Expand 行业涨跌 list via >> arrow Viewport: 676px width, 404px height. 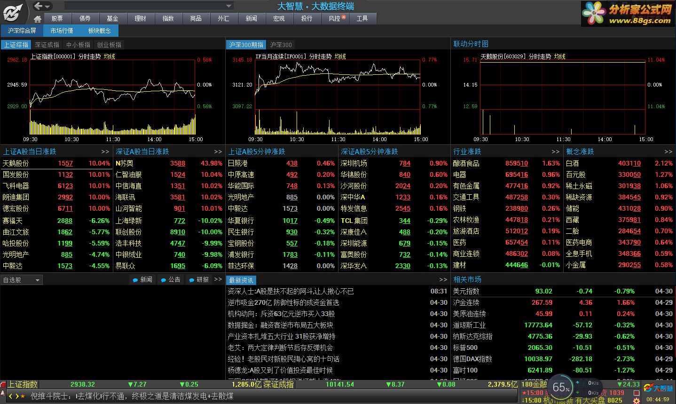pyautogui.click(x=556, y=151)
